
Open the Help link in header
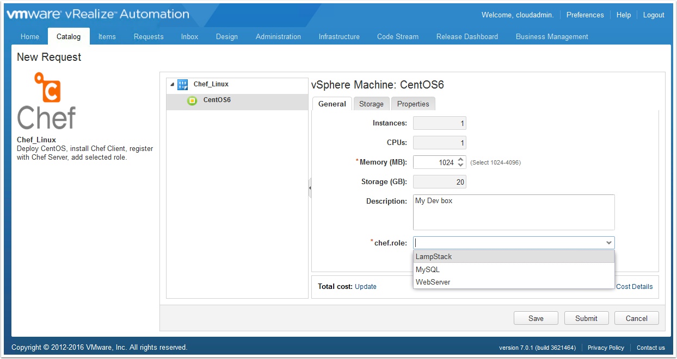point(624,15)
